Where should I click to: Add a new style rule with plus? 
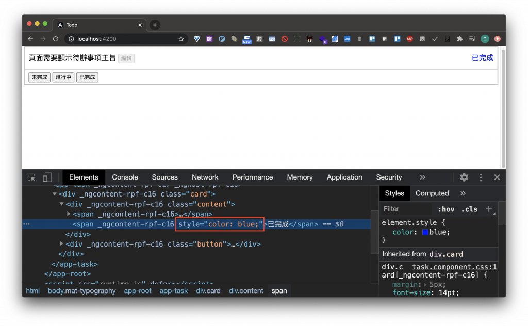click(x=489, y=209)
